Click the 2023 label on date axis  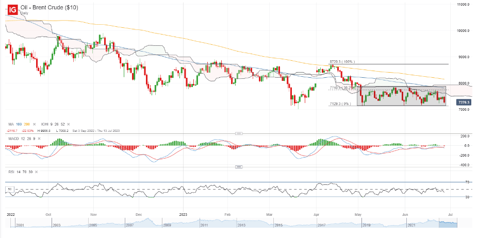184,214
